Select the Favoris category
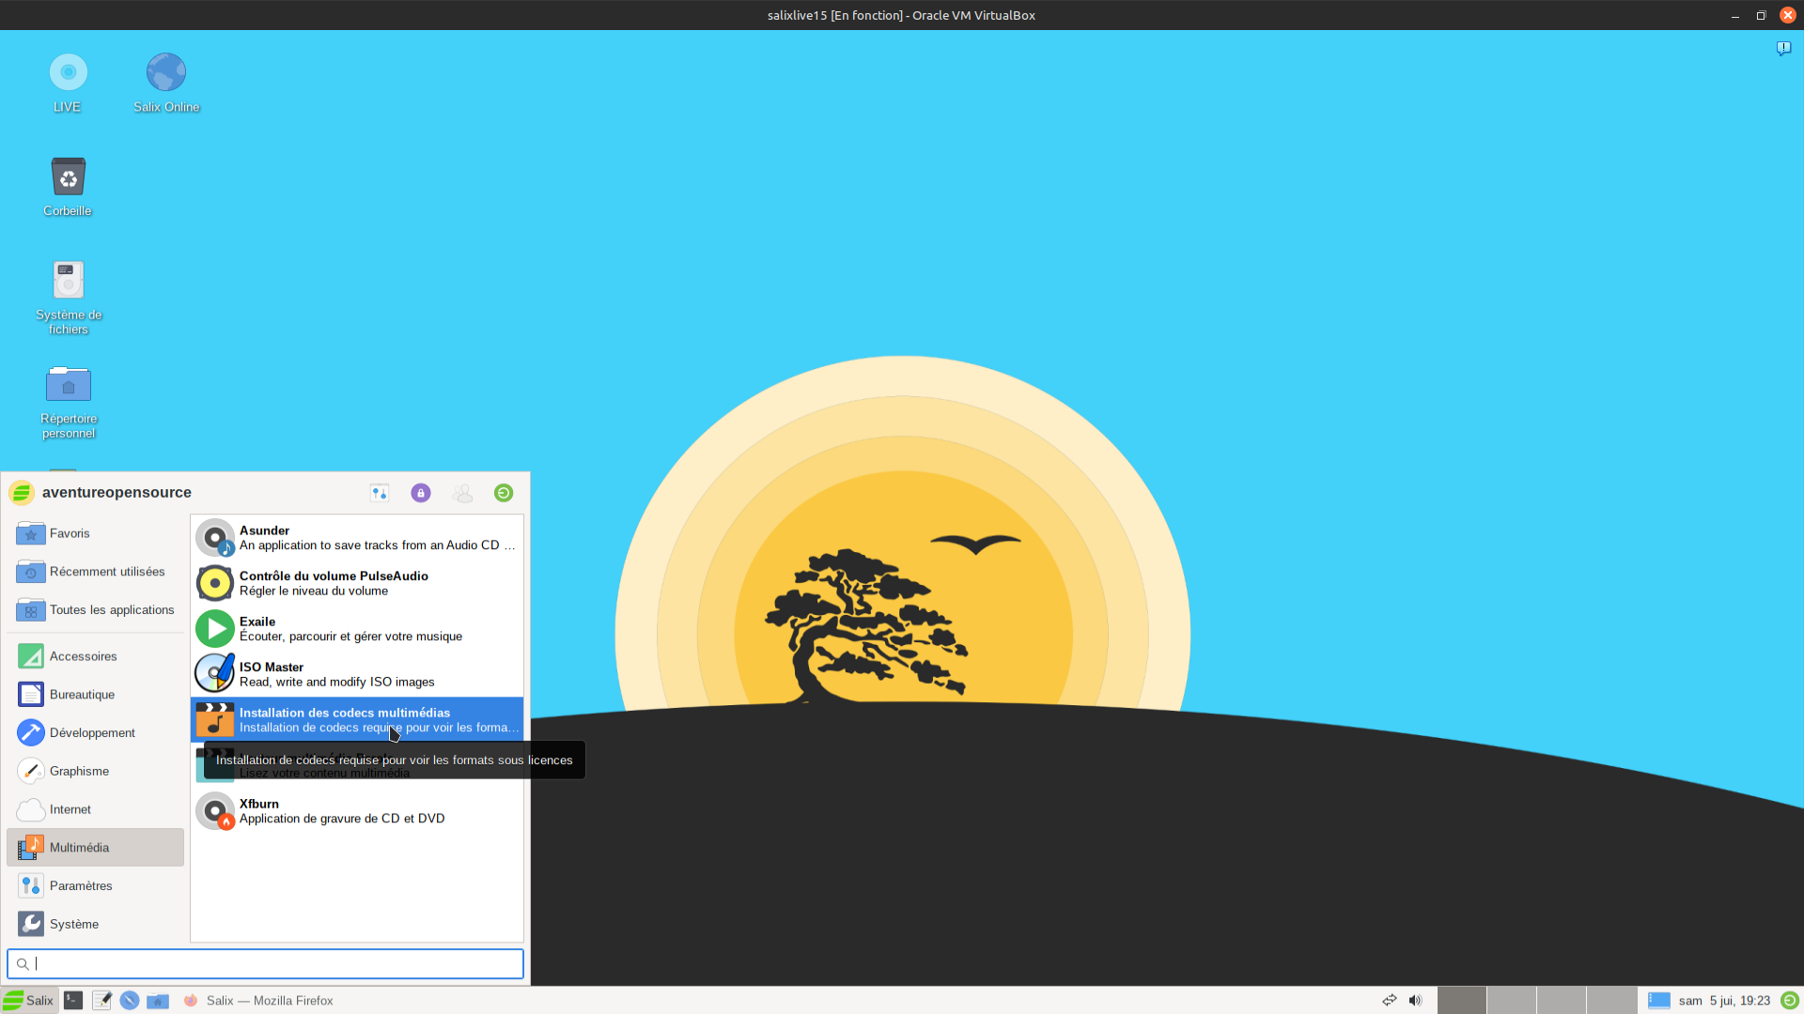Image resolution: width=1804 pixels, height=1014 pixels. (70, 533)
